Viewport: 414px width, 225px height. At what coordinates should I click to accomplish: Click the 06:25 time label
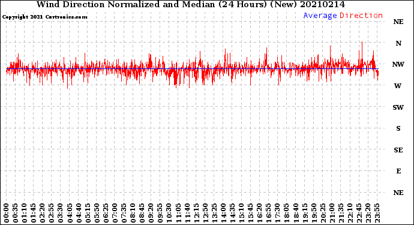click(x=106, y=213)
